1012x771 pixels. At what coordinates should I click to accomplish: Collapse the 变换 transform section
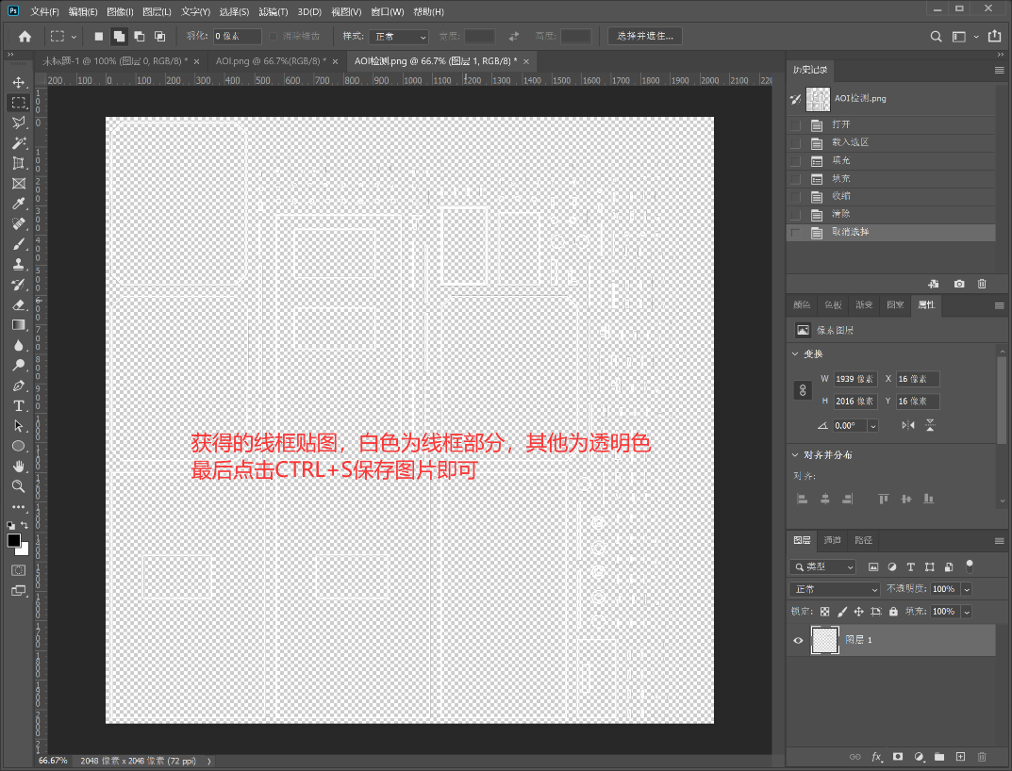795,354
